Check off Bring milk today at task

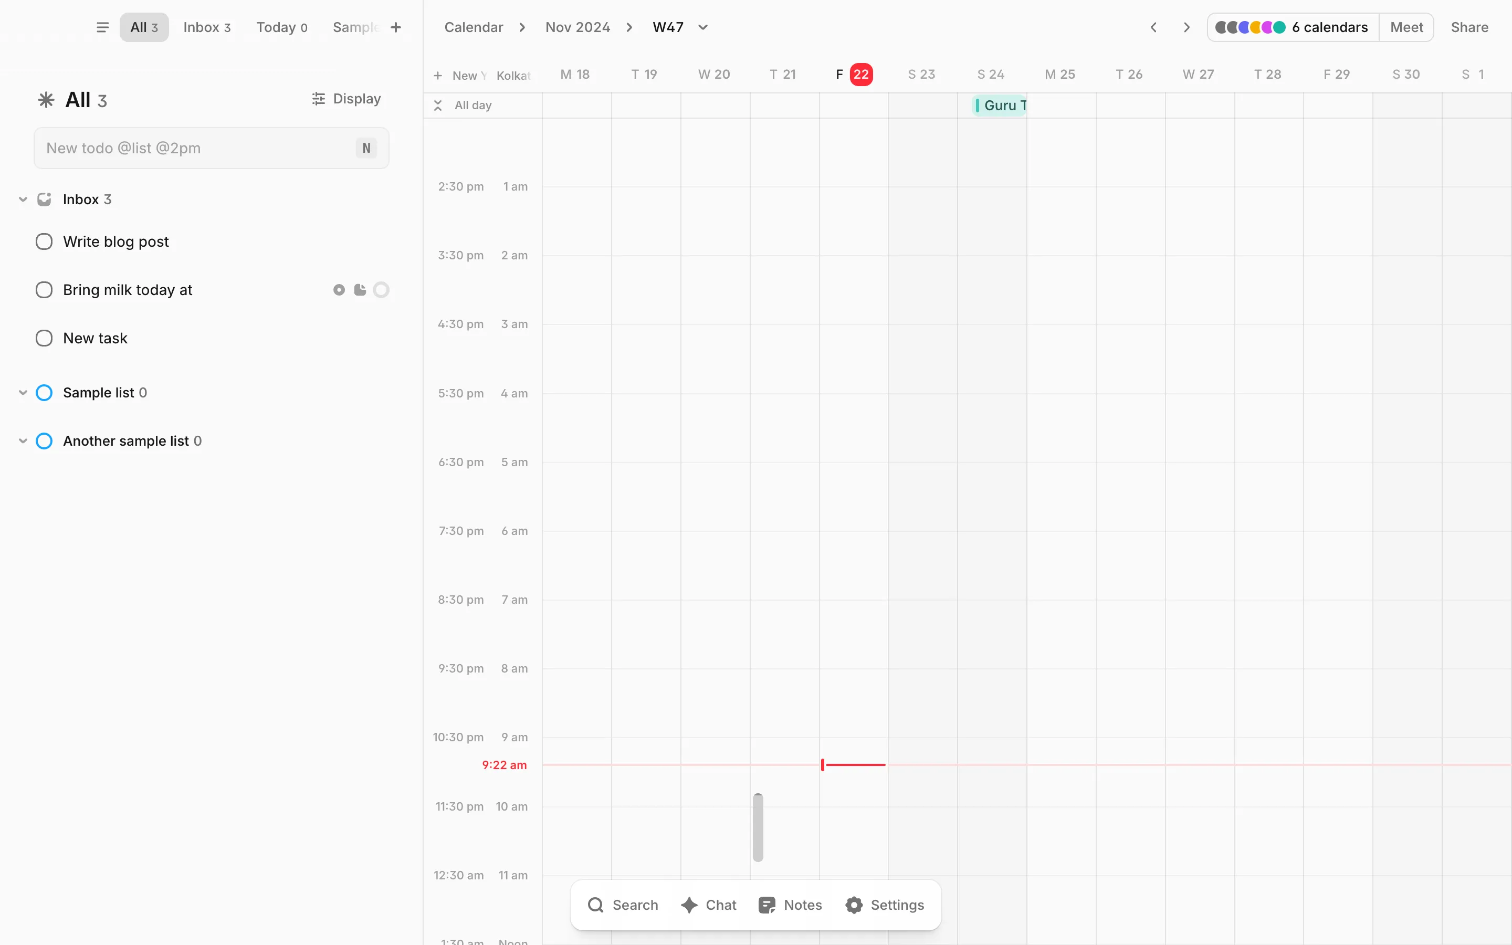(x=44, y=290)
